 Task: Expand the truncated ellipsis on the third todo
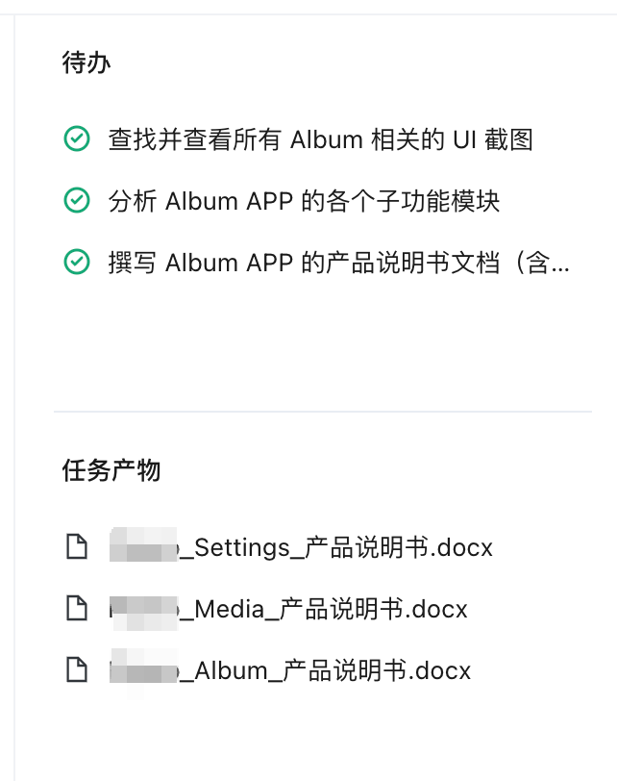559,264
